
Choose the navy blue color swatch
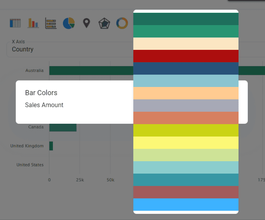point(186,68)
